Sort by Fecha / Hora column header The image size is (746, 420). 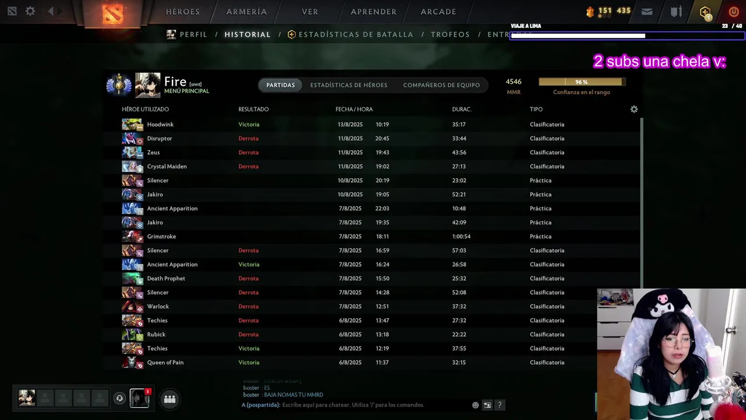pos(354,109)
